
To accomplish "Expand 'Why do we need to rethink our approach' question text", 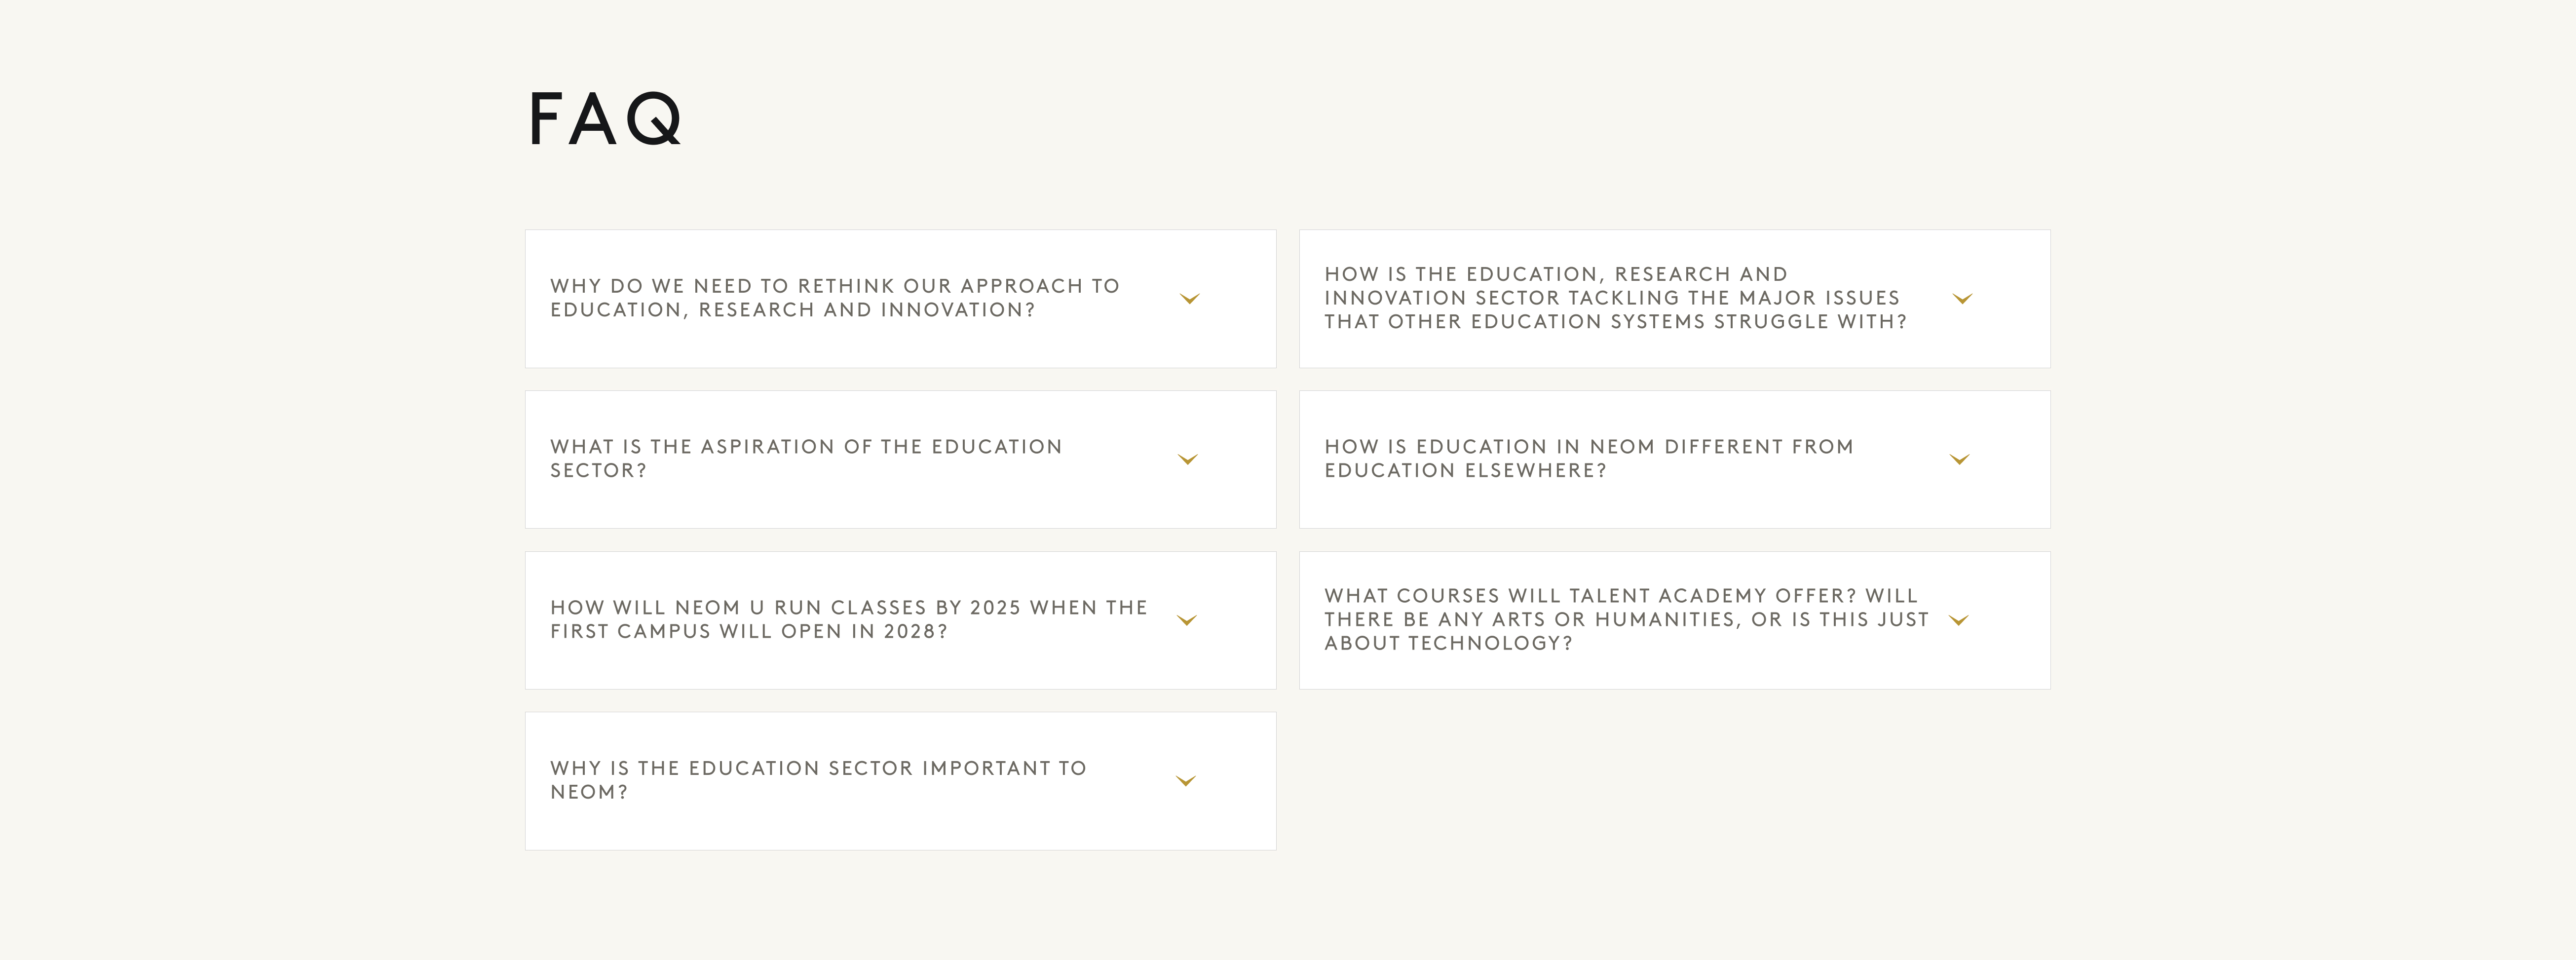I will pos(834,298).
